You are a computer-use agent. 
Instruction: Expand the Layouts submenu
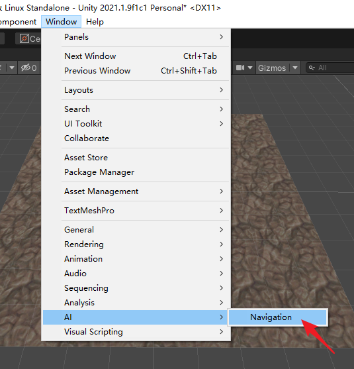click(x=136, y=90)
